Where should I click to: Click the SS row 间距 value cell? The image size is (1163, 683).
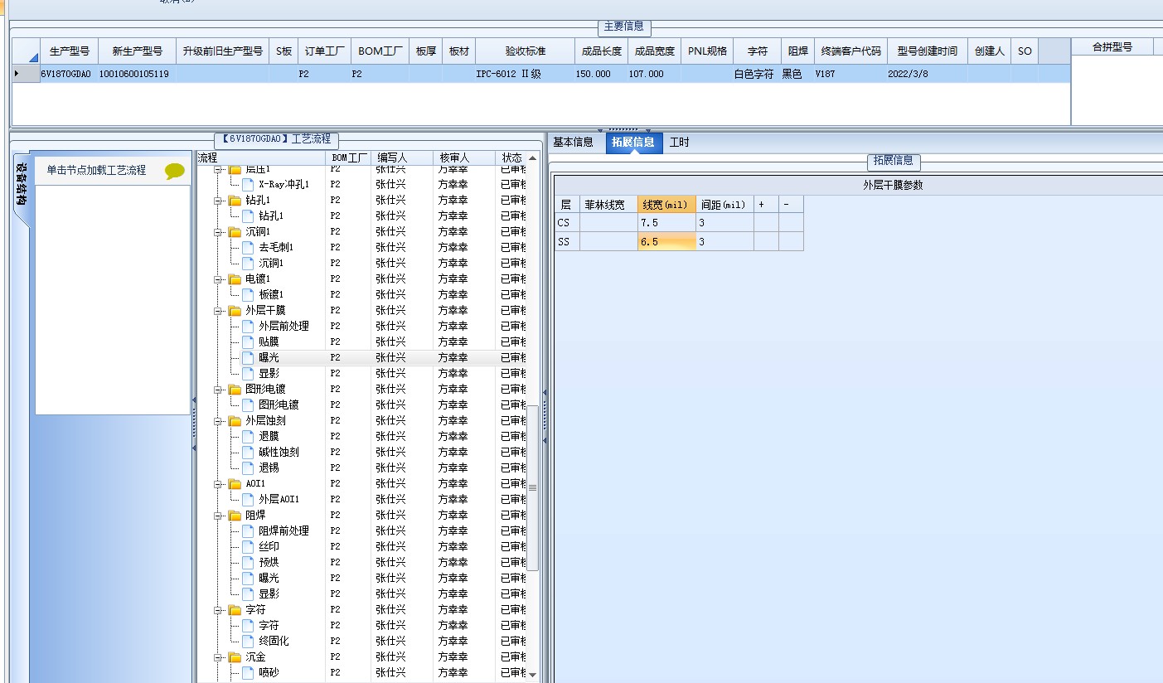724,242
